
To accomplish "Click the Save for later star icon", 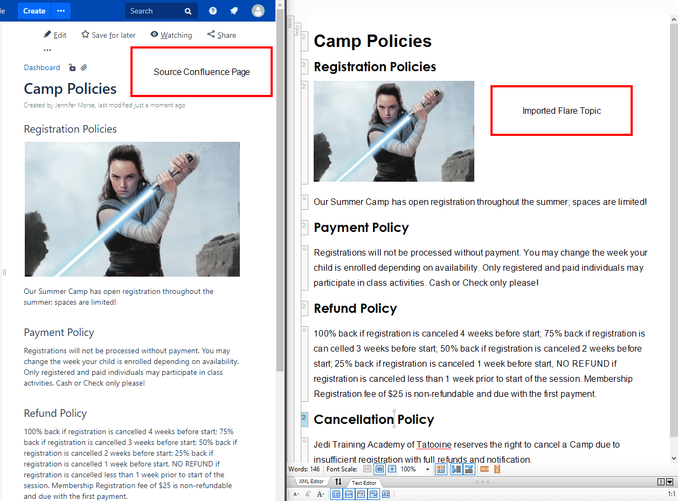I will (x=85, y=35).
